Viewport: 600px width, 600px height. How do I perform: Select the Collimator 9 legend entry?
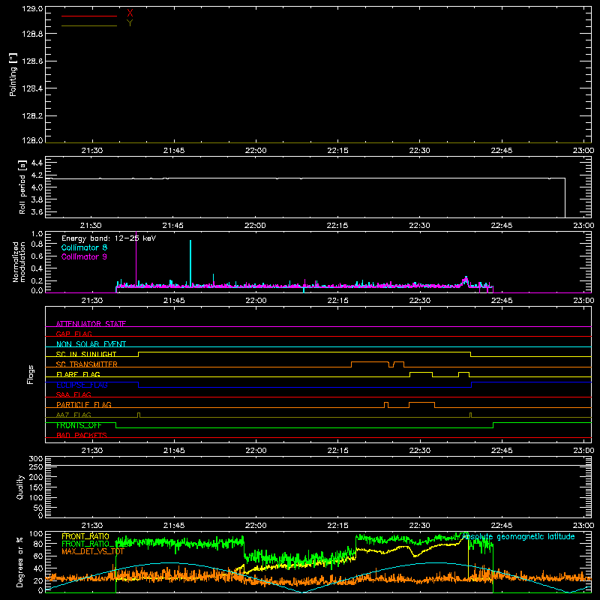(84, 256)
